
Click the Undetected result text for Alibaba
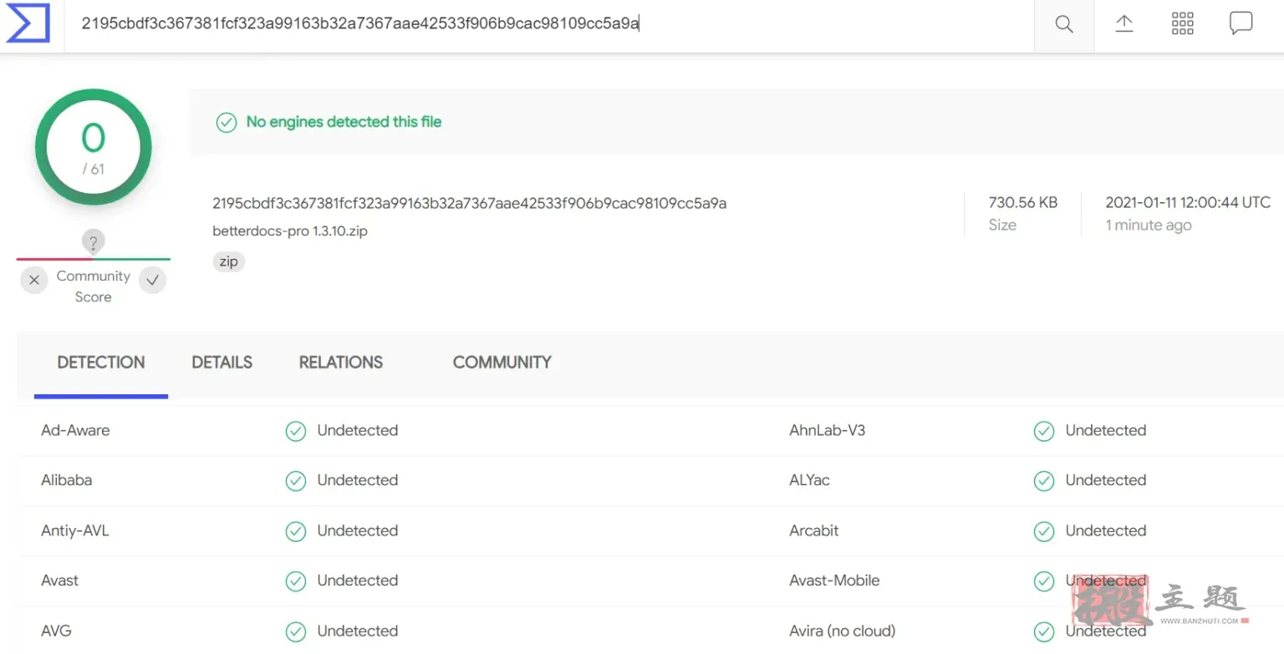click(x=358, y=480)
